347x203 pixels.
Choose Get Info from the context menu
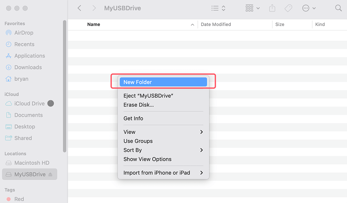click(133, 118)
